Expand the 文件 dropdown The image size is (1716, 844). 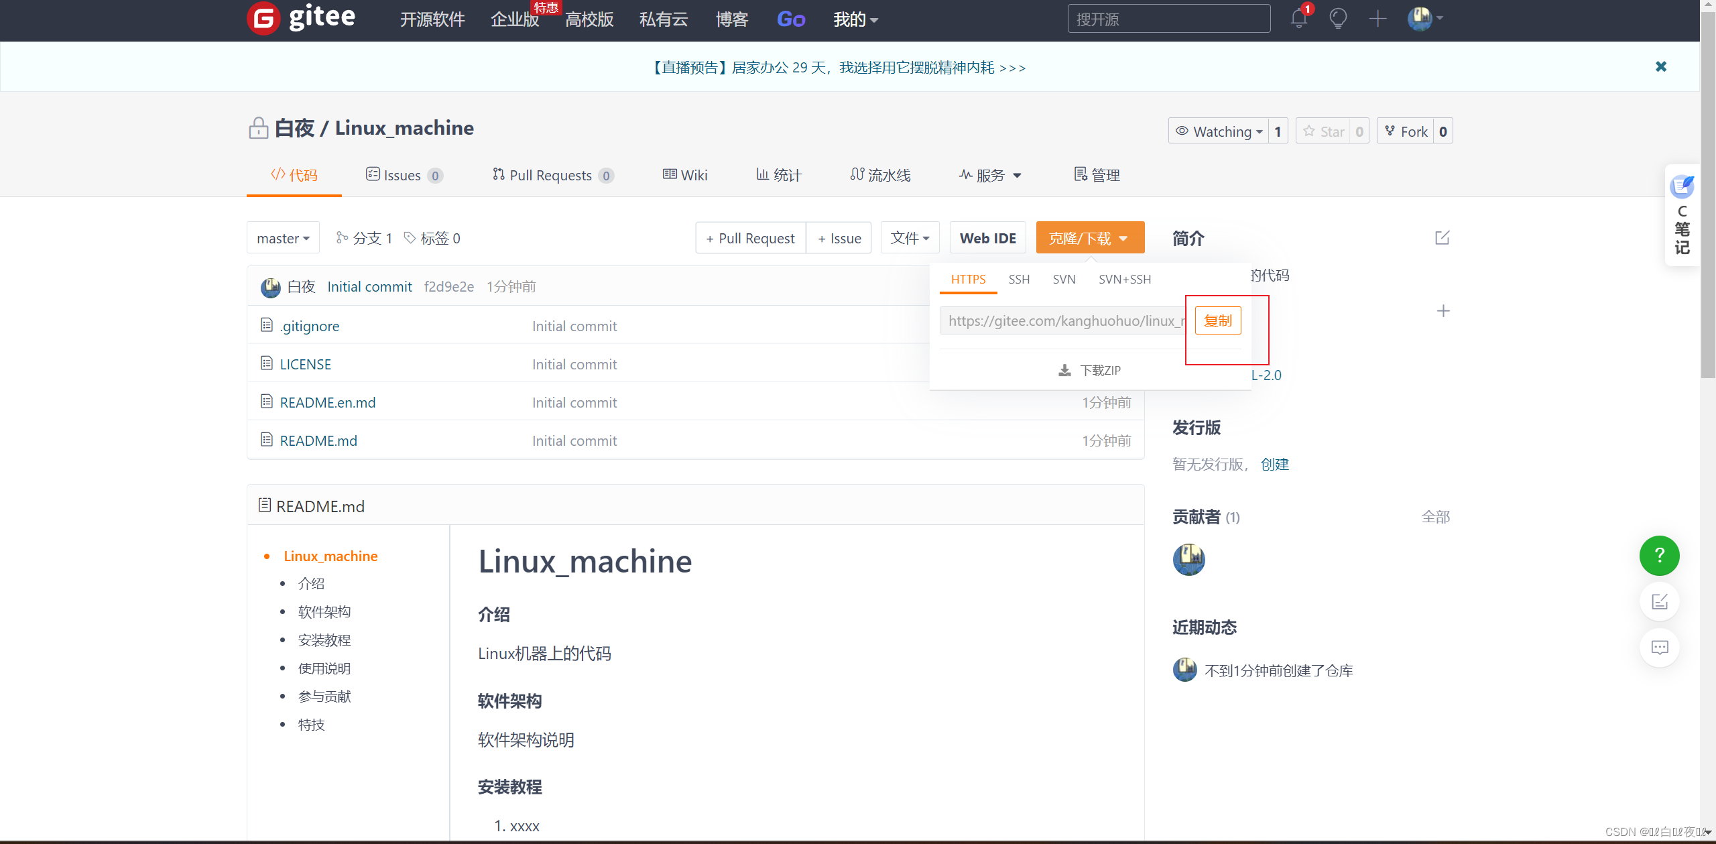910,238
